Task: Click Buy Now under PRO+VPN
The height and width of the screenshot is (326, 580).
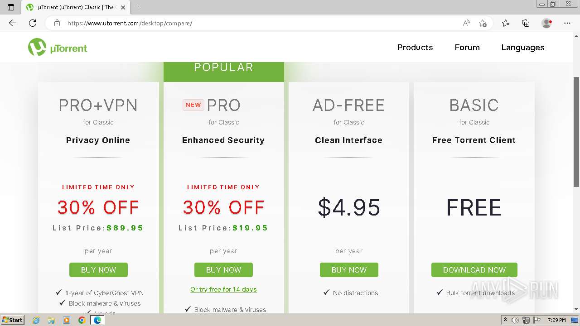Action: 98,270
